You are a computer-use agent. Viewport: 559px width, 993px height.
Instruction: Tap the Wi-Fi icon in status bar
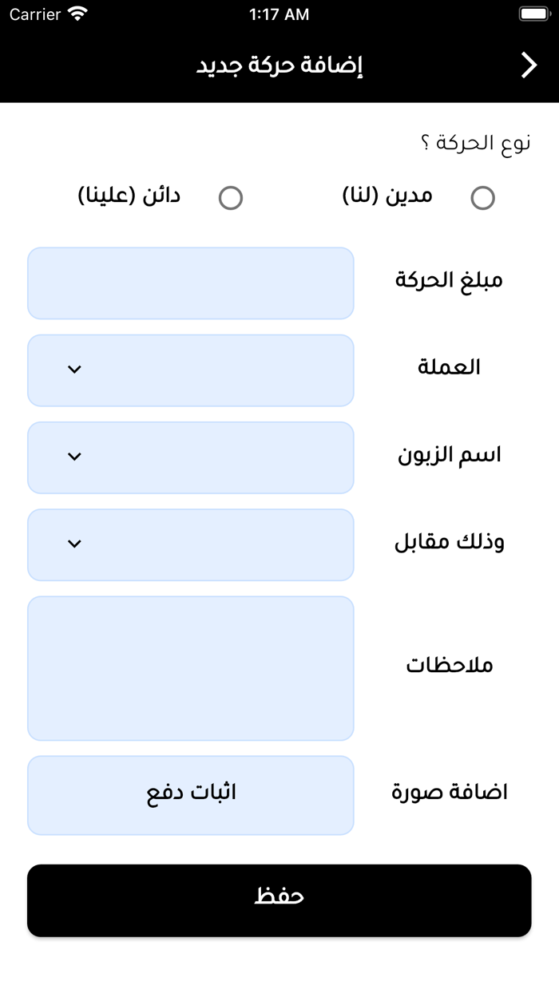pyautogui.click(x=77, y=14)
